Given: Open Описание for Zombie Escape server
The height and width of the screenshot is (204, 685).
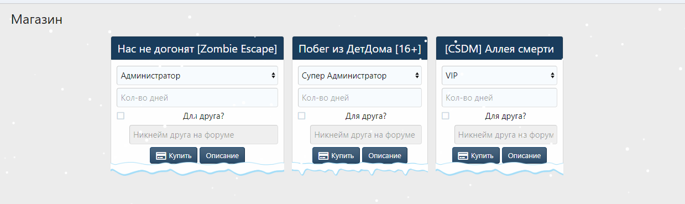Looking at the screenshot, I should tap(222, 155).
